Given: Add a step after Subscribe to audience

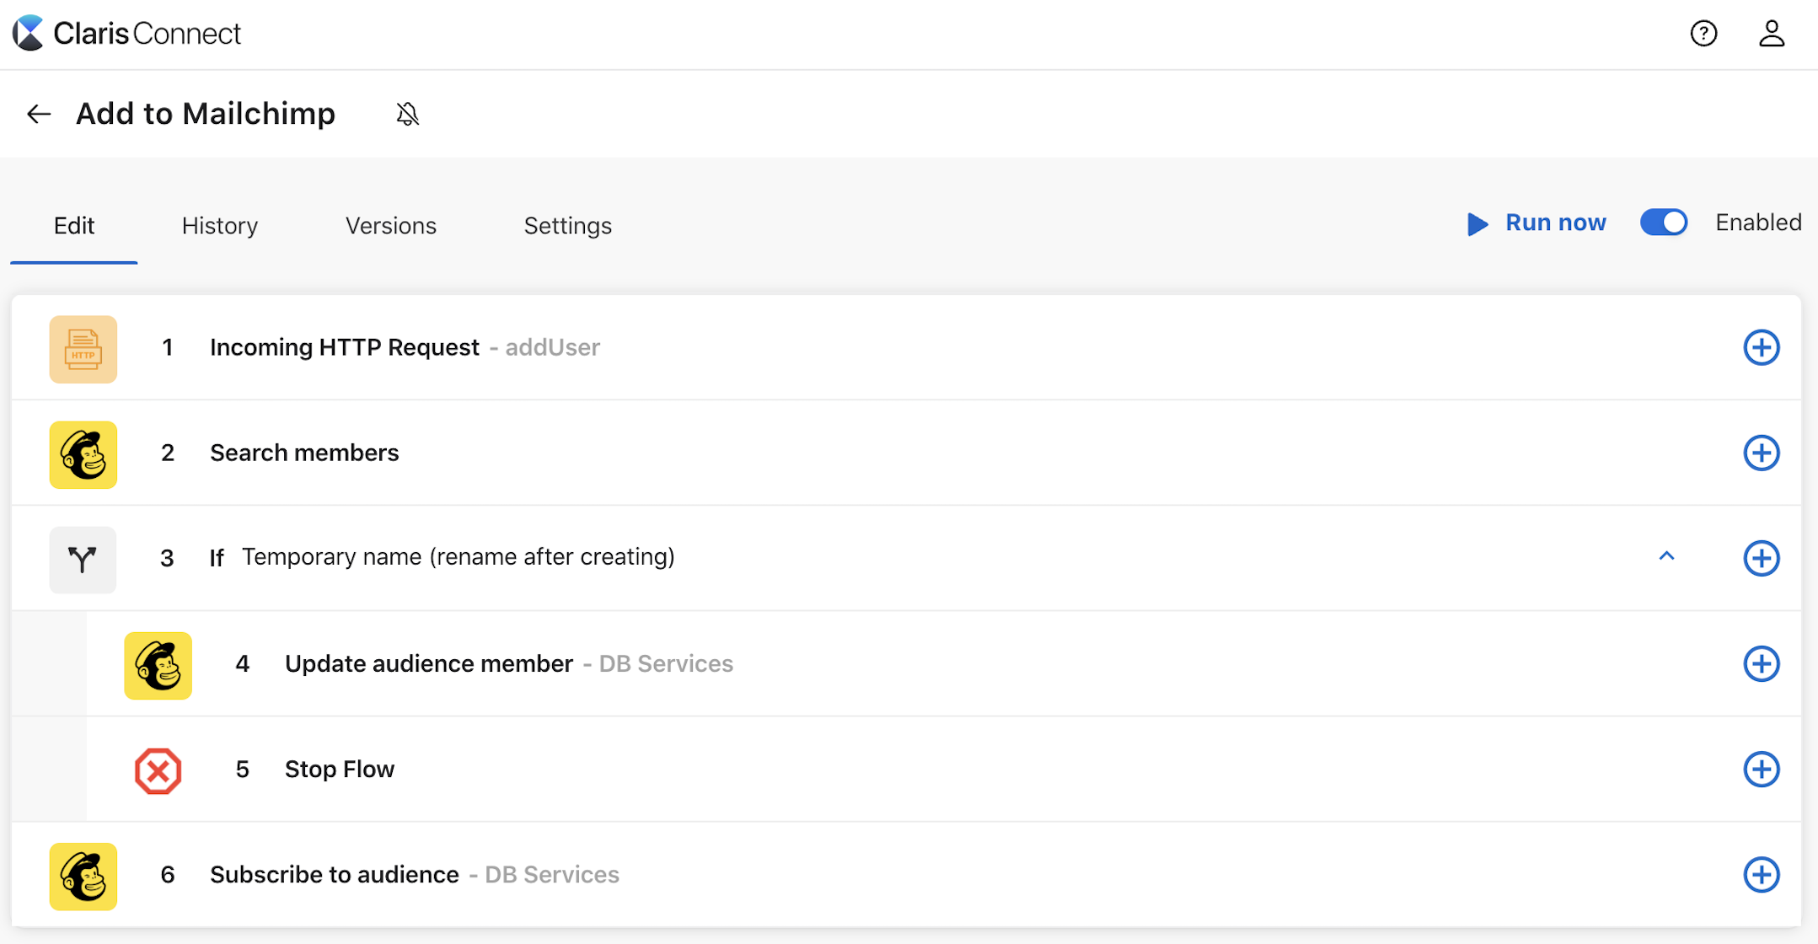Looking at the screenshot, I should pyautogui.click(x=1761, y=874).
